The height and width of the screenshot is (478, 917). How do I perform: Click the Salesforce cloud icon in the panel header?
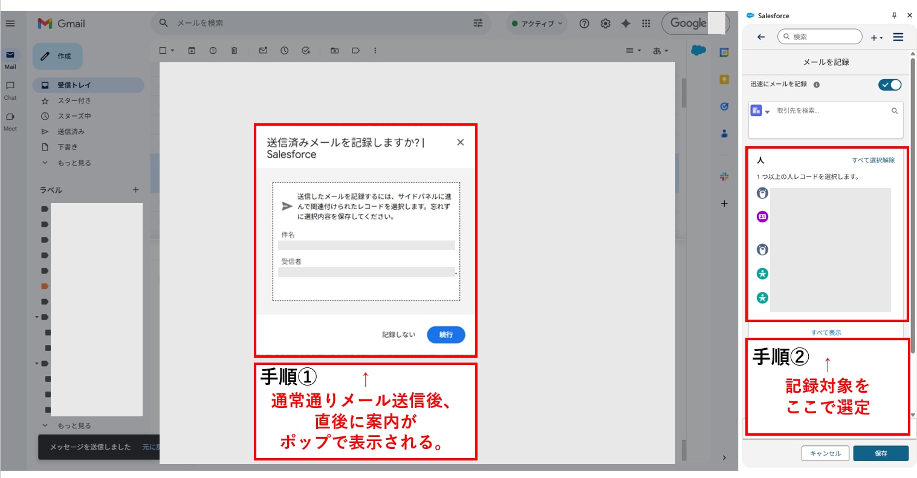[750, 16]
